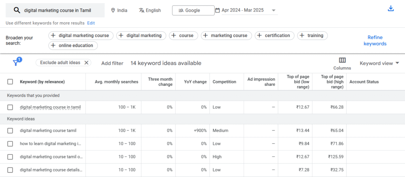Click the 'Medium' competition cell

(x=220, y=130)
